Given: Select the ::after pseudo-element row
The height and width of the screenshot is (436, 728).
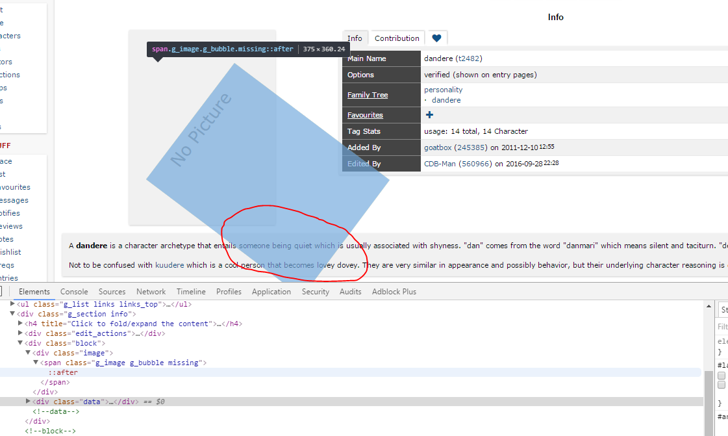Looking at the screenshot, I should click(63, 372).
